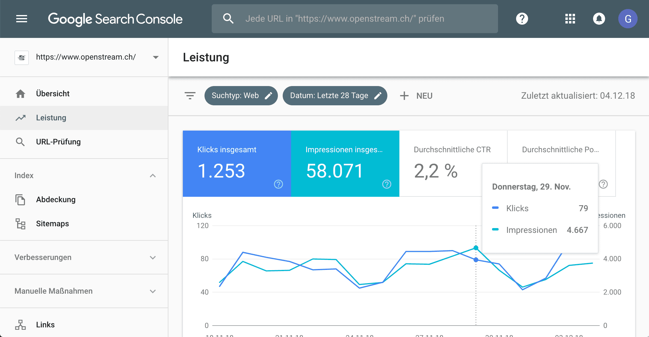Collapse the Index section

[x=153, y=175]
